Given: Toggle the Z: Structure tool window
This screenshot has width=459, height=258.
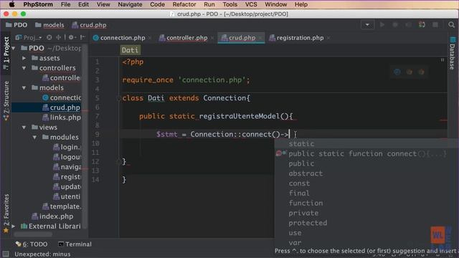Looking at the screenshot, I should [6, 101].
